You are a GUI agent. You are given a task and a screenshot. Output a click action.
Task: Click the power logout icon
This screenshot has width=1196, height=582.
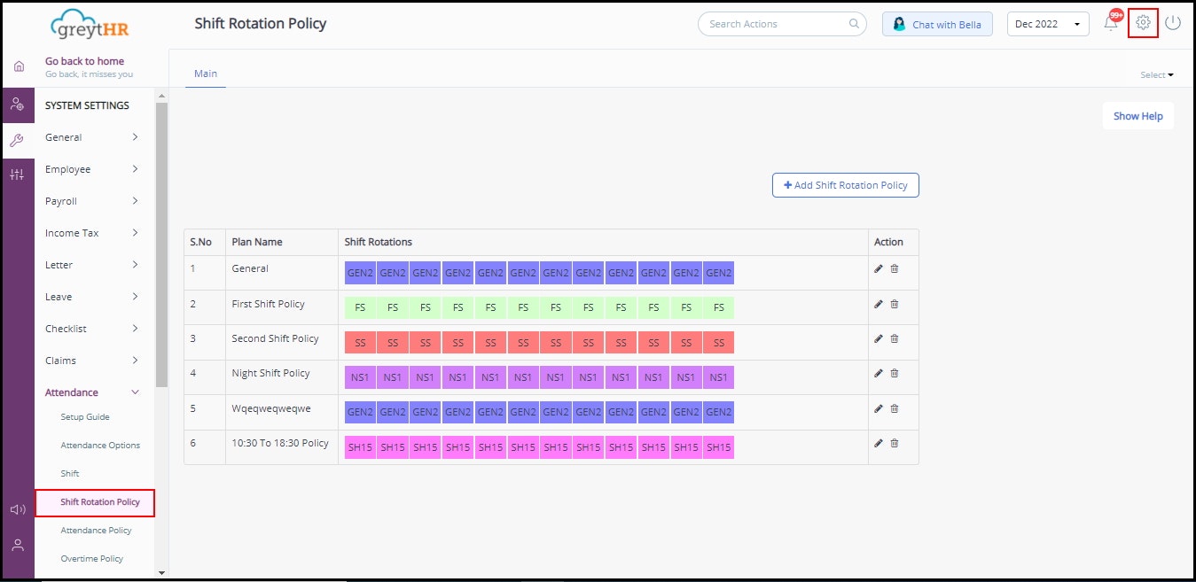(x=1173, y=23)
